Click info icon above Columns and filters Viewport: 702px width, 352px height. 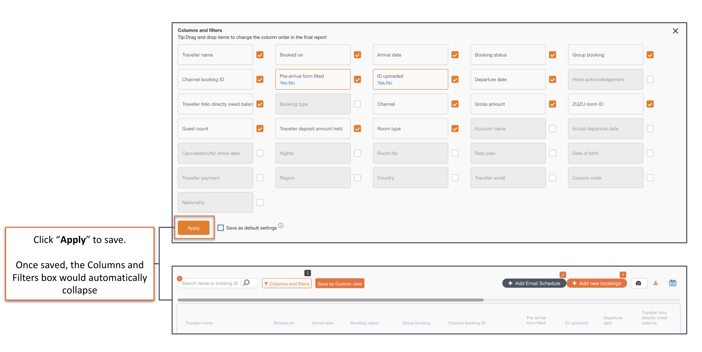[x=307, y=273]
